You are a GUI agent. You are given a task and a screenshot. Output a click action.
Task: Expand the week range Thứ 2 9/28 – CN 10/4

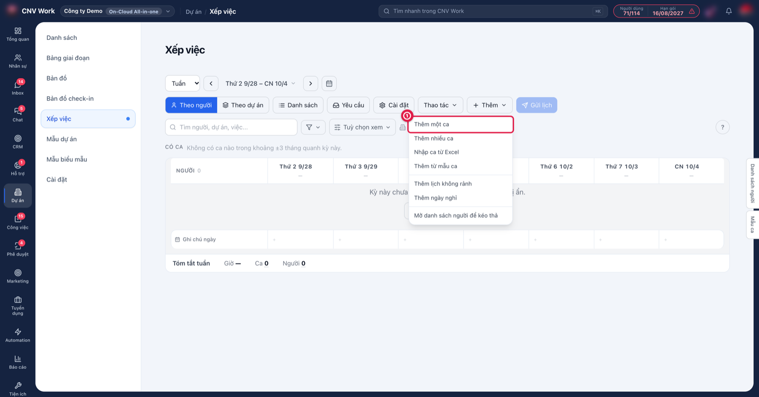pos(260,83)
